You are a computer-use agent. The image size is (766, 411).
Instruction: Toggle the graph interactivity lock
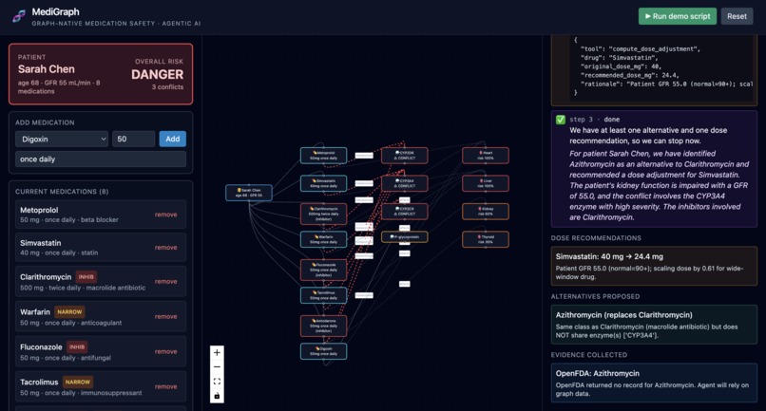[x=217, y=396]
